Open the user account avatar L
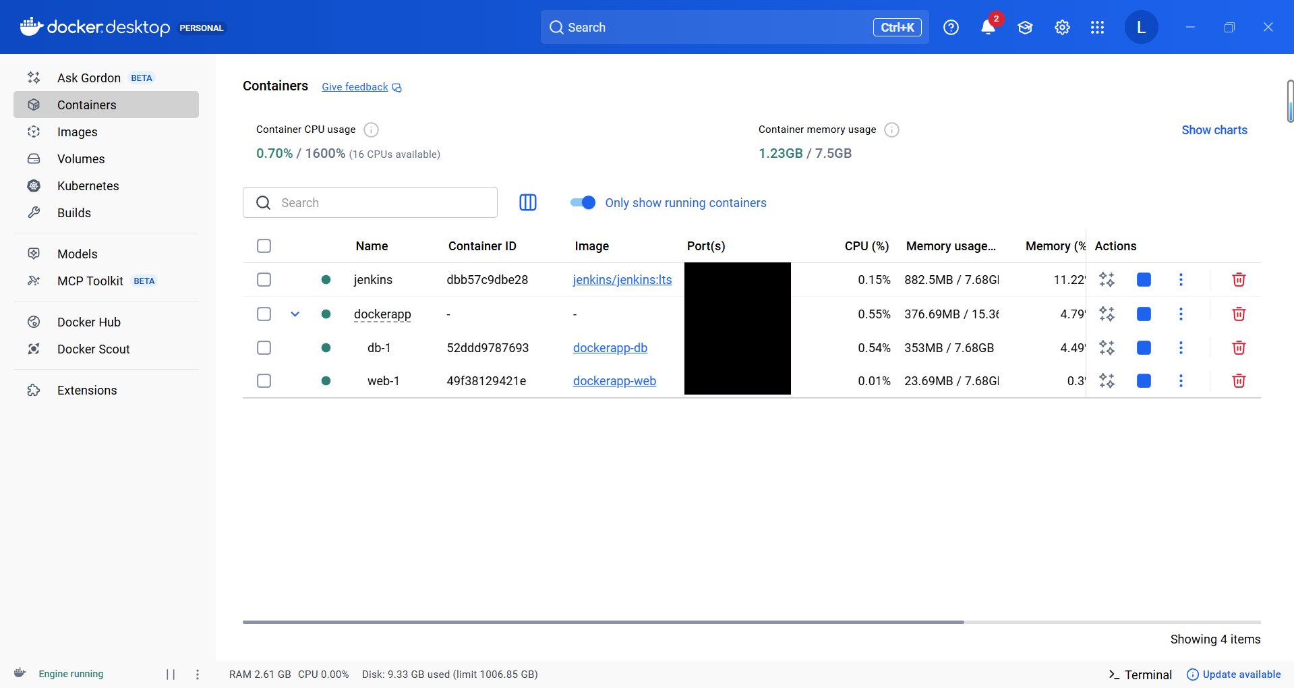The image size is (1294, 688). pos(1141,27)
